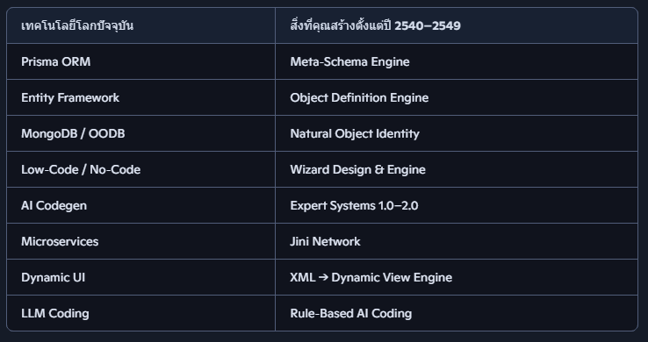Select the XML Dynamic View Engine cell

[457, 277]
